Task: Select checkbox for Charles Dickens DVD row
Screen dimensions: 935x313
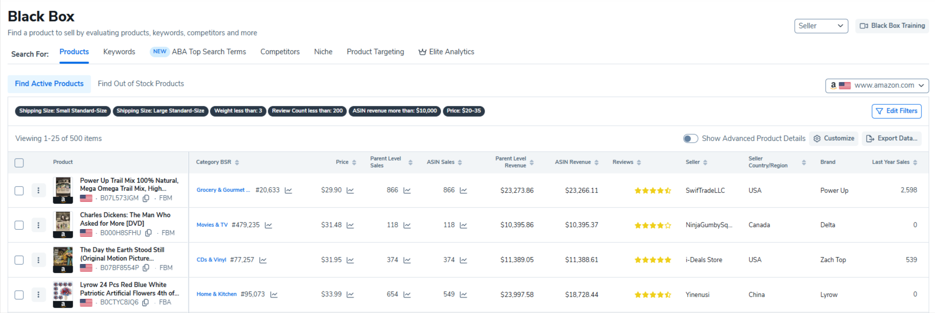Action: click(x=19, y=225)
